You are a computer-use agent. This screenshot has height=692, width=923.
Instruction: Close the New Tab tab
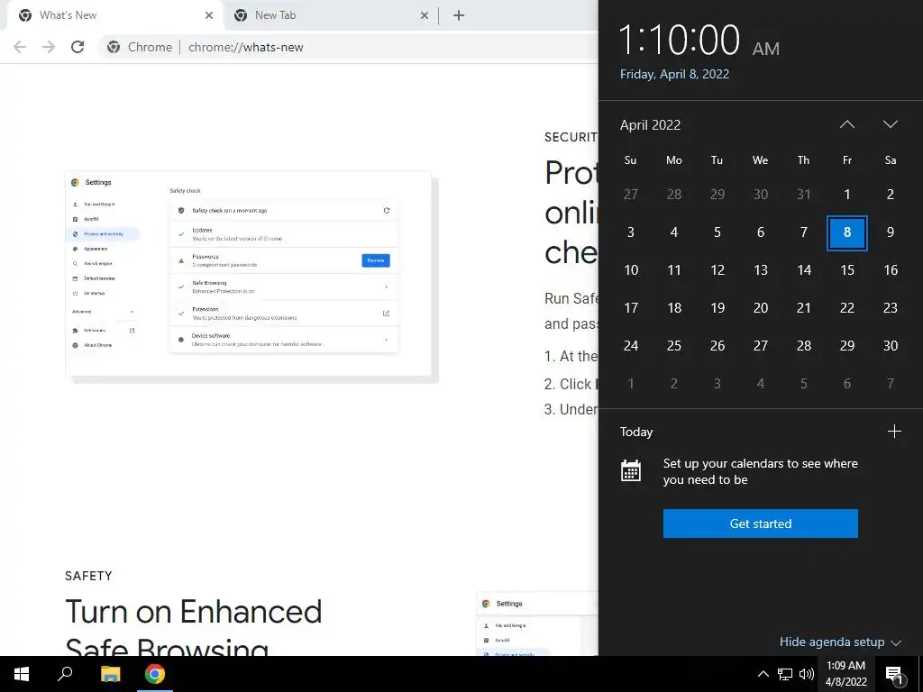(425, 16)
